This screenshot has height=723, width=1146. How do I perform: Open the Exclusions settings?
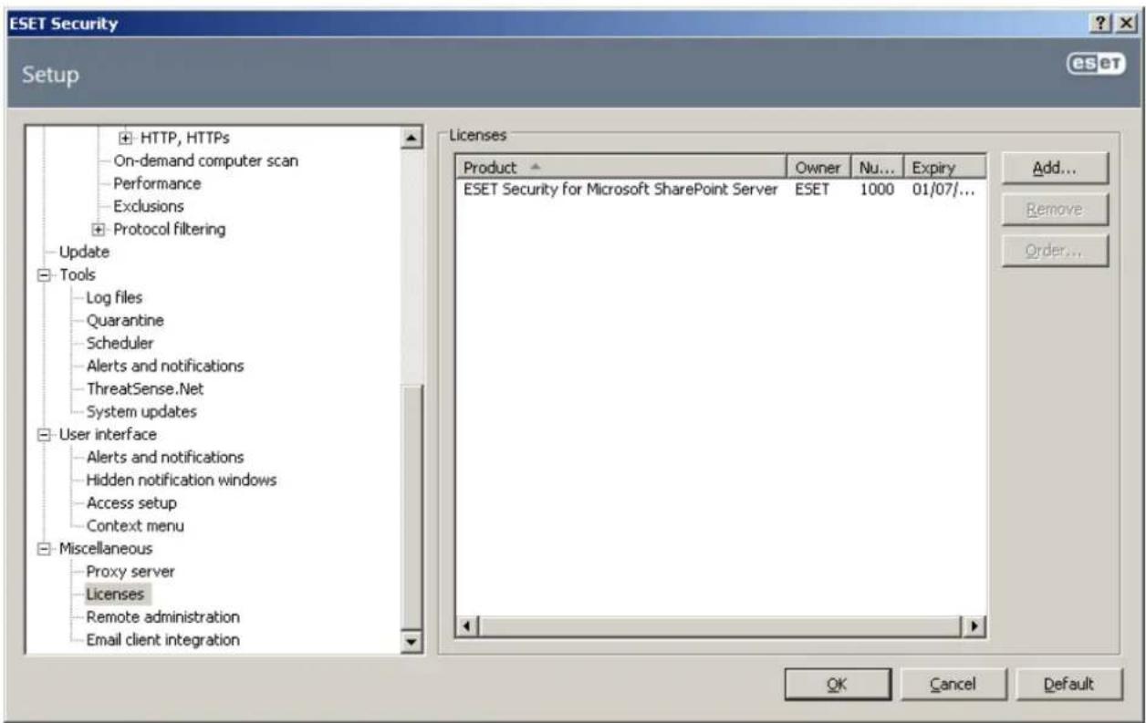(x=149, y=206)
